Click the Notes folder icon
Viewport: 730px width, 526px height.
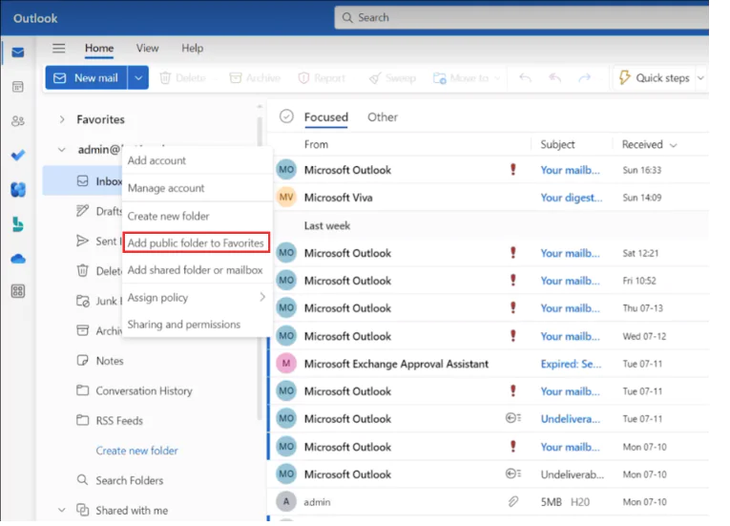pyautogui.click(x=82, y=361)
